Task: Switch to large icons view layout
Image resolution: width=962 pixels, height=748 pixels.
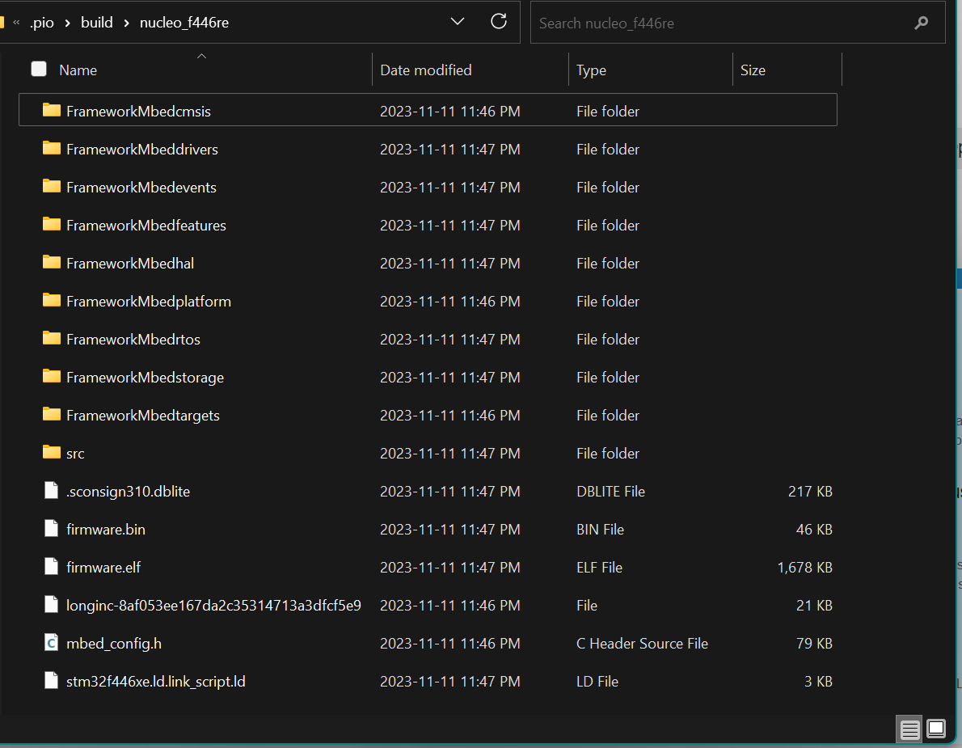Action: 936,729
